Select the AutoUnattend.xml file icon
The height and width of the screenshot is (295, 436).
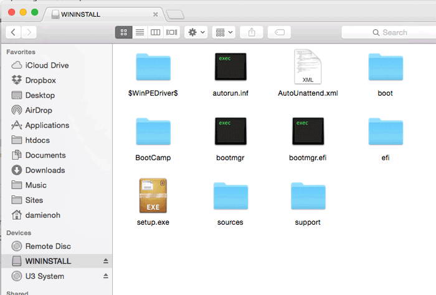pos(308,66)
